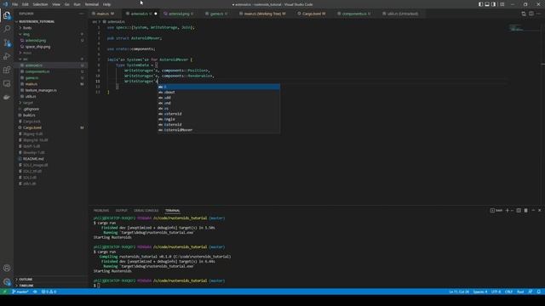Change indentation via Spaces: 4

point(480,292)
